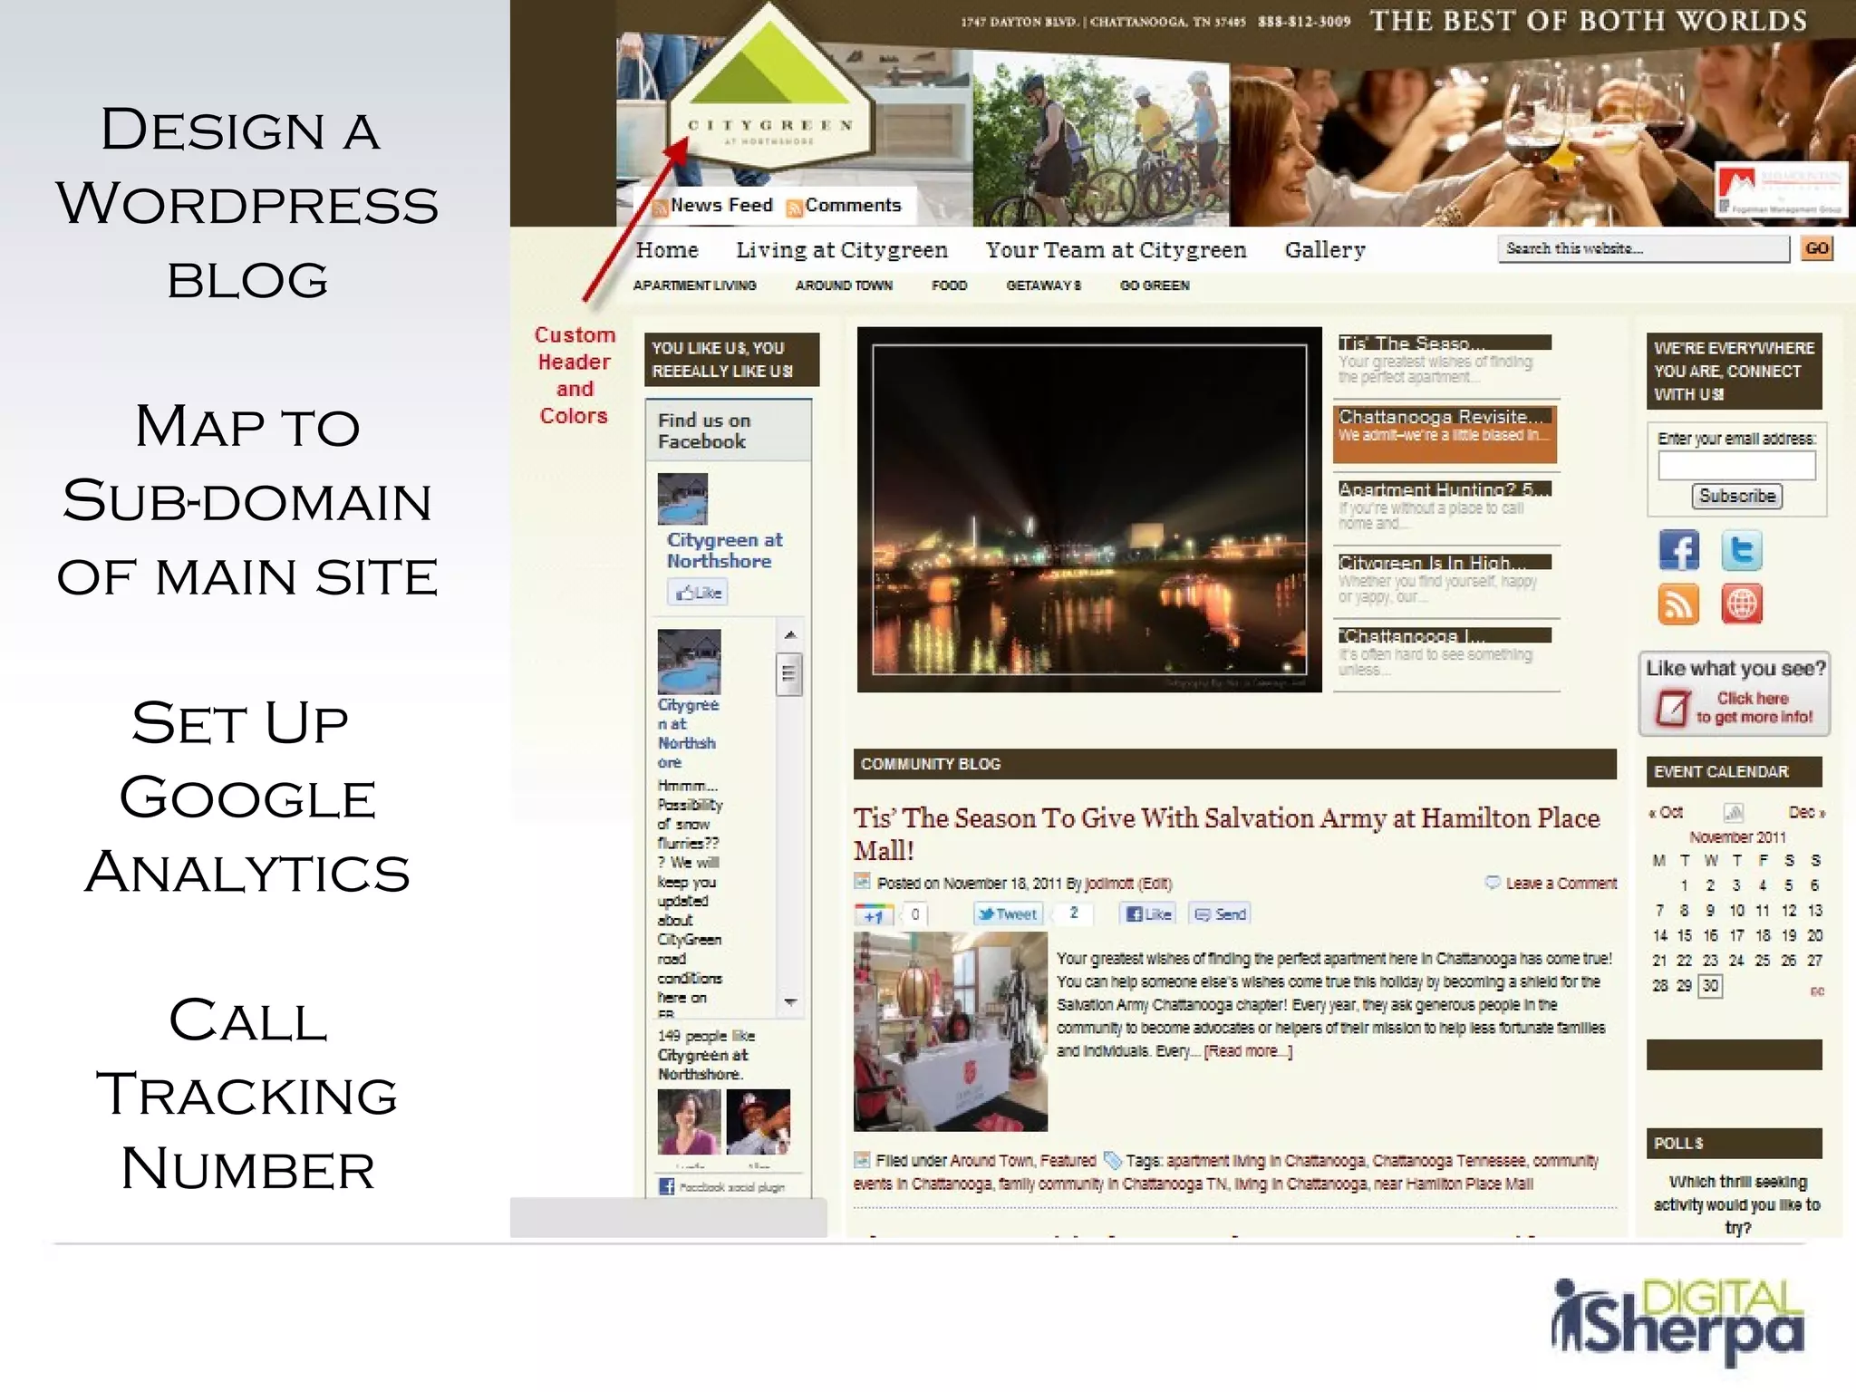Click the pool thumbnail in Facebook widget header
Screen dimensions: 1856x1392
pyautogui.click(x=682, y=499)
